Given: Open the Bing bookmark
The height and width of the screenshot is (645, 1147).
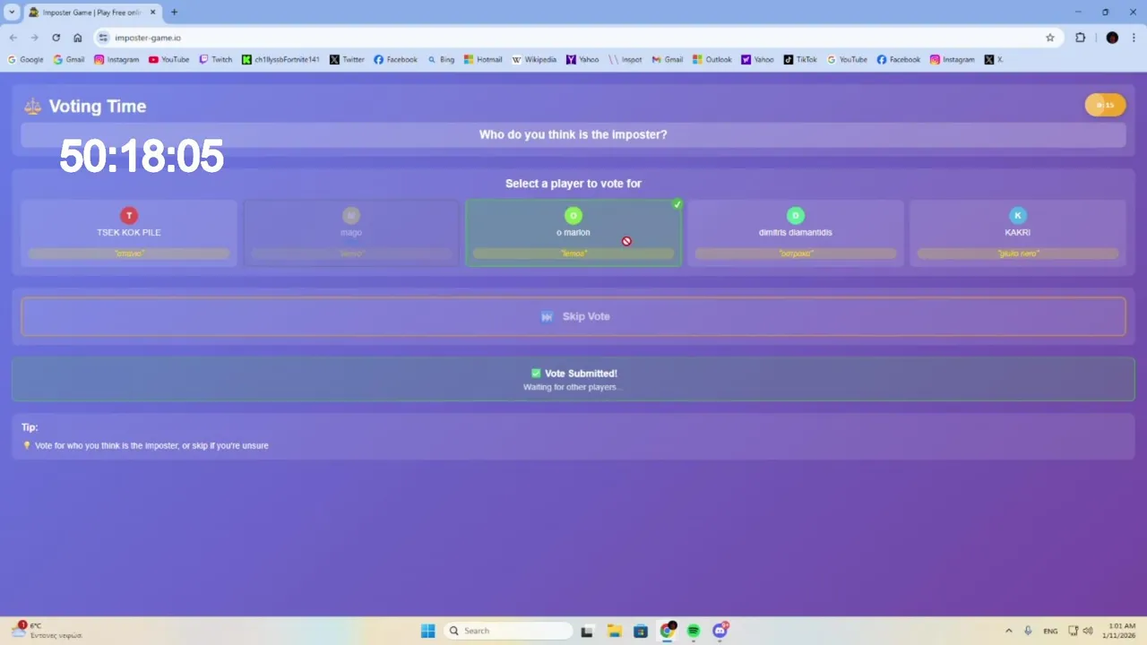Looking at the screenshot, I should 441,60.
